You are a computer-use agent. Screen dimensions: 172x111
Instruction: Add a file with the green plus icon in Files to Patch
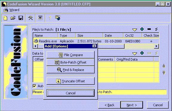click(x=142, y=29)
